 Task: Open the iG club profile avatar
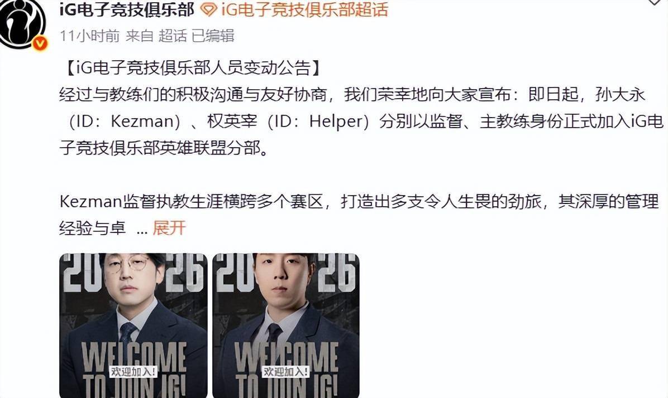click(21, 22)
